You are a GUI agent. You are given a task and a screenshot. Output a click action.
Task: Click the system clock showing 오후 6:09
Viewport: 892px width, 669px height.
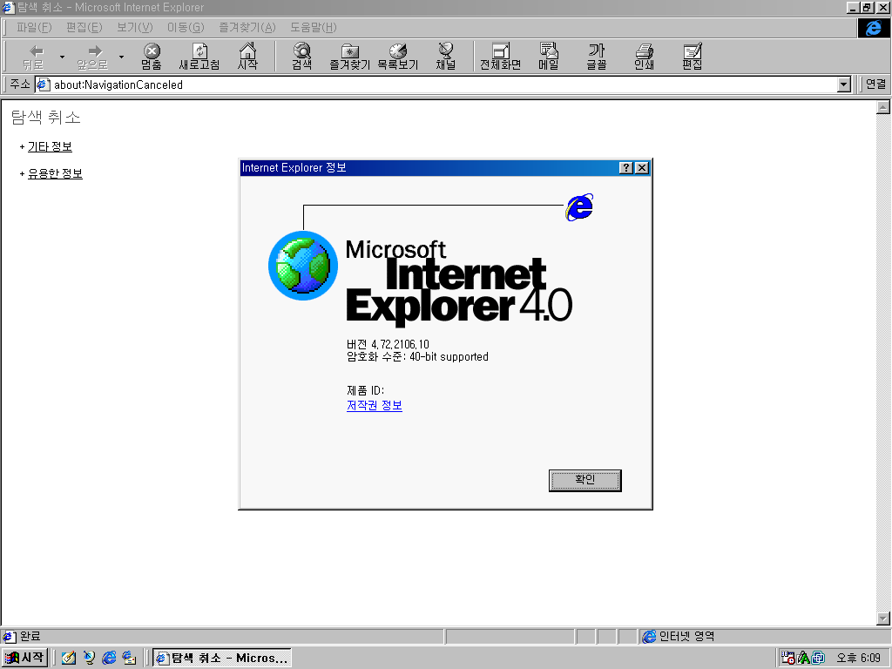click(858, 658)
